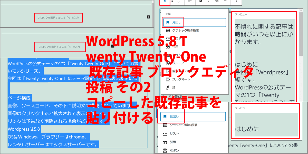Click the add block plus button in top panel
308x154 pixels.
coord(148,17)
